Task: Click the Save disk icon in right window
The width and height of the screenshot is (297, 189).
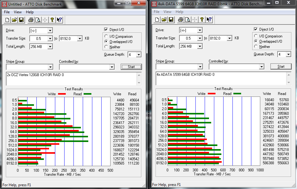Action: point(171,20)
